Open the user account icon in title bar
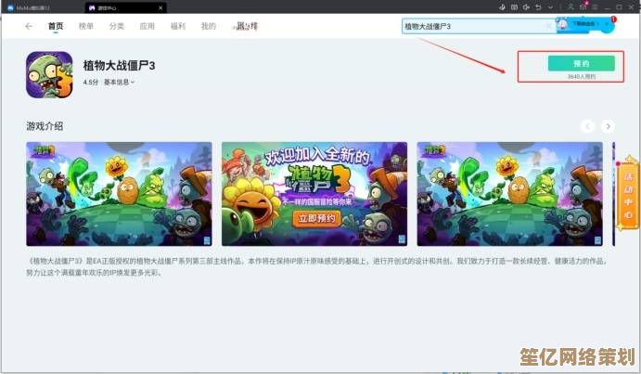Image resolution: width=641 pixels, height=374 pixels. pos(570,7)
